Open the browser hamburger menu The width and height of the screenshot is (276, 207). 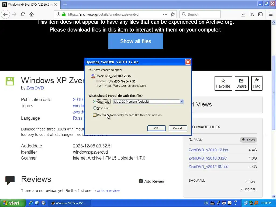pos(271,15)
